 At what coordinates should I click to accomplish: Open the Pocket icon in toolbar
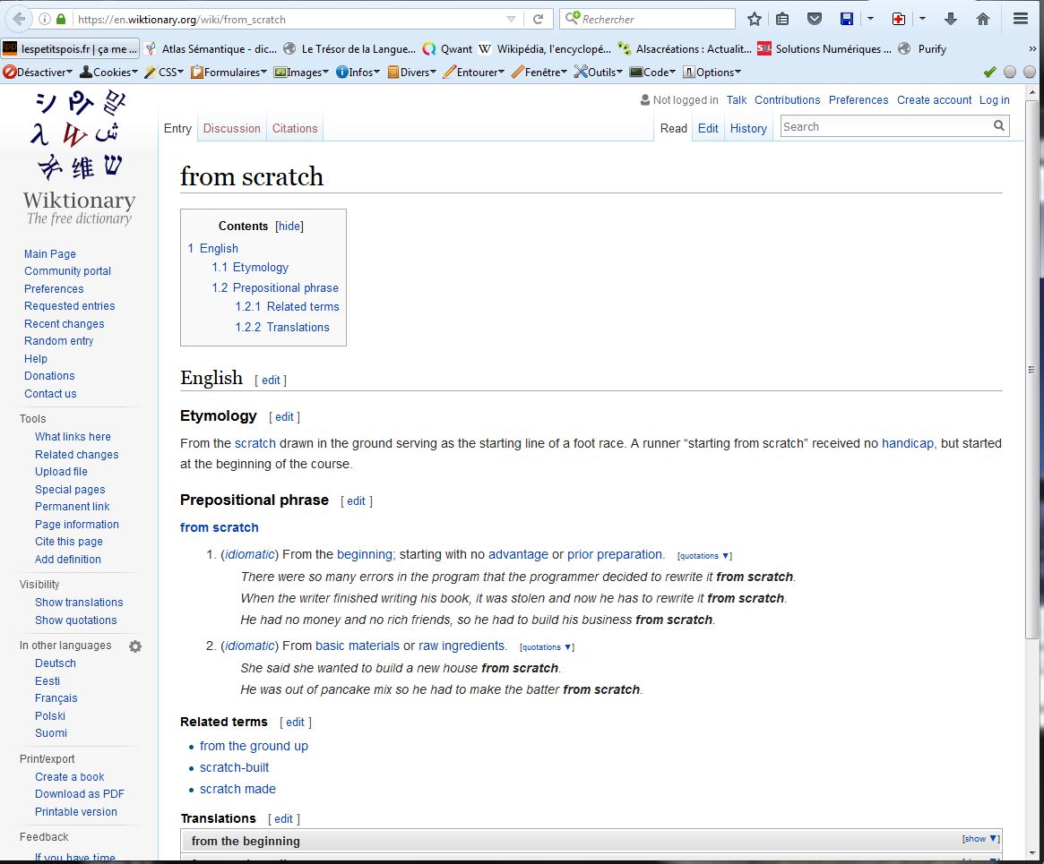[814, 19]
